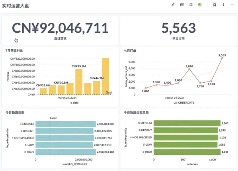
Task: Click the pencil edit dashboard icon
Action: tap(173, 5)
